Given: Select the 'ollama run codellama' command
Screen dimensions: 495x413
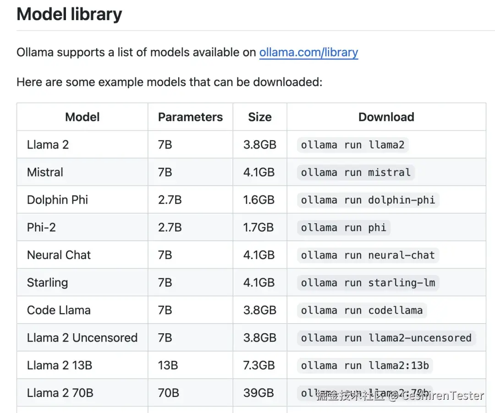Looking at the screenshot, I should point(362,310).
